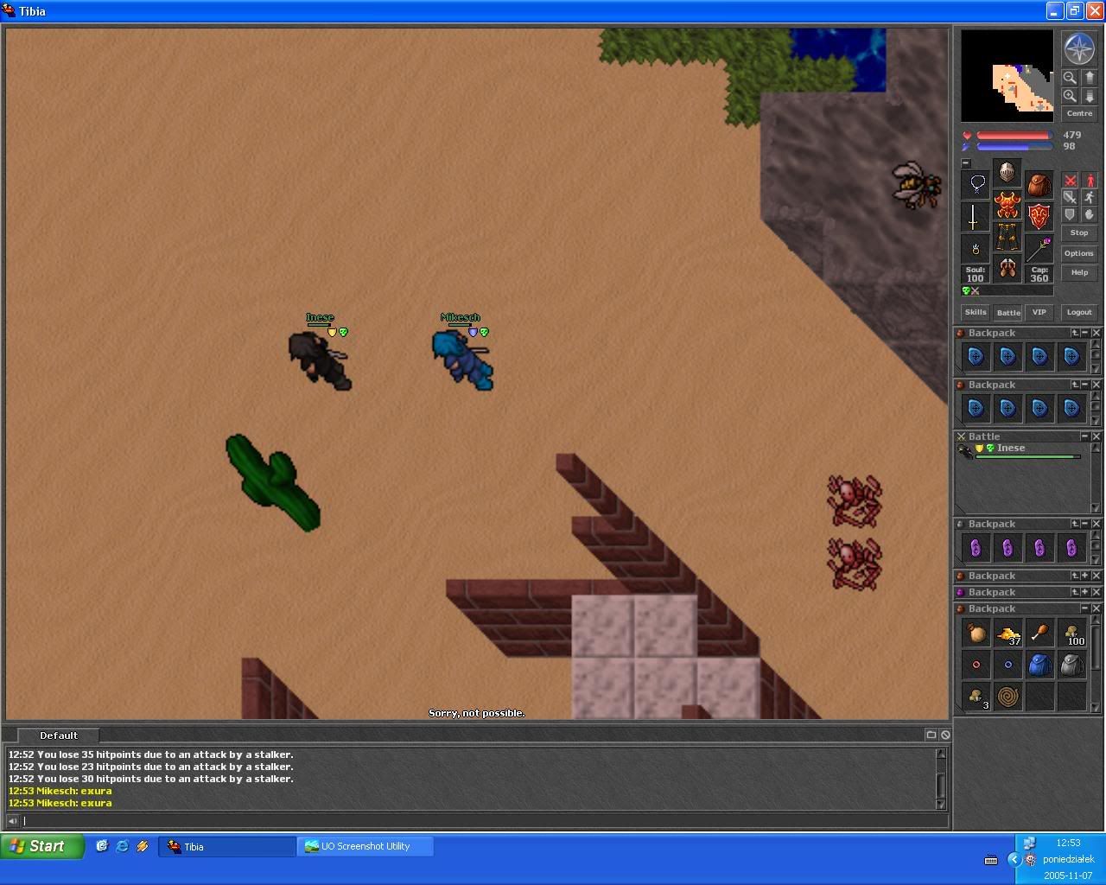1106x885 pixels.
Task: Click the red health bar
Action: coord(1014,136)
